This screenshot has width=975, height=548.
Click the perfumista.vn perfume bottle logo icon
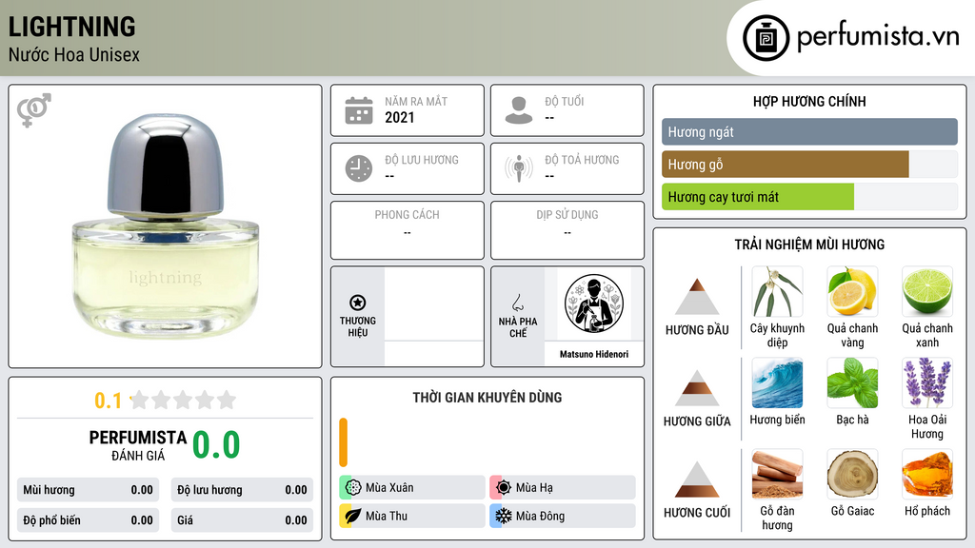[766, 38]
